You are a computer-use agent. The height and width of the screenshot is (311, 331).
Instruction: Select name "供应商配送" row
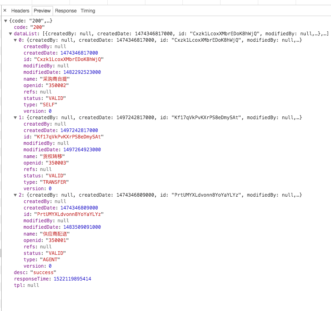47,234
